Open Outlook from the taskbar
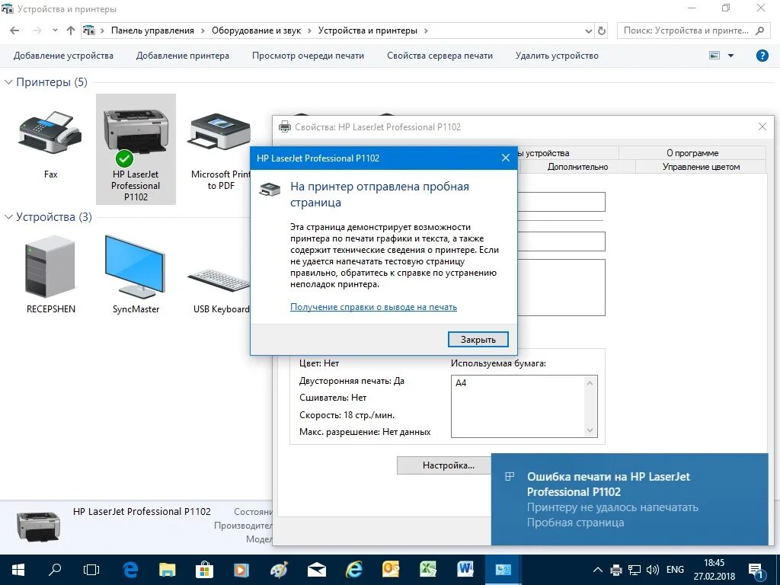 (391, 570)
